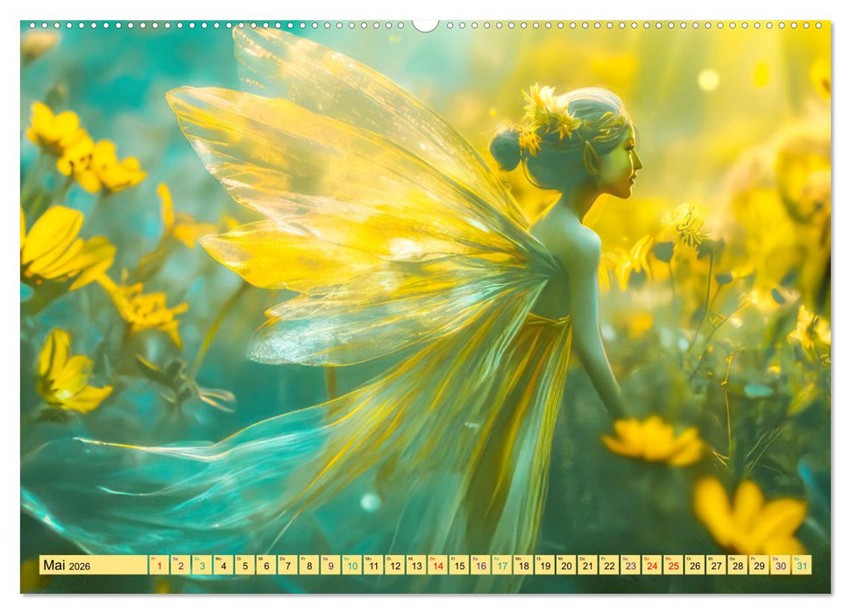
Task: Click day 12 in the date row
Action: (x=394, y=566)
